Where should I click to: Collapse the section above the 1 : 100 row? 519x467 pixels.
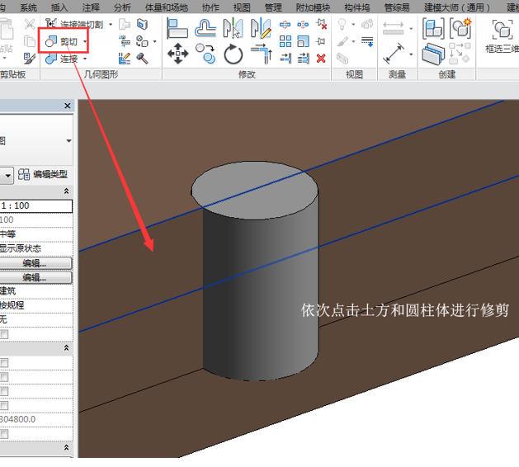click(66, 191)
